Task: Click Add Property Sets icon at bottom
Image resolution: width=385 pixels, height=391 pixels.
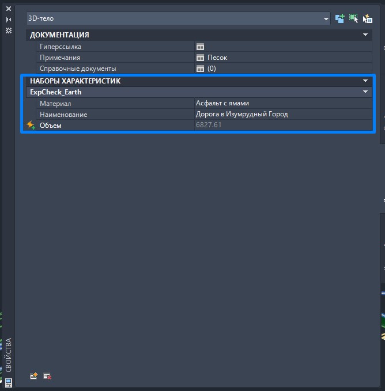Action: [34, 376]
